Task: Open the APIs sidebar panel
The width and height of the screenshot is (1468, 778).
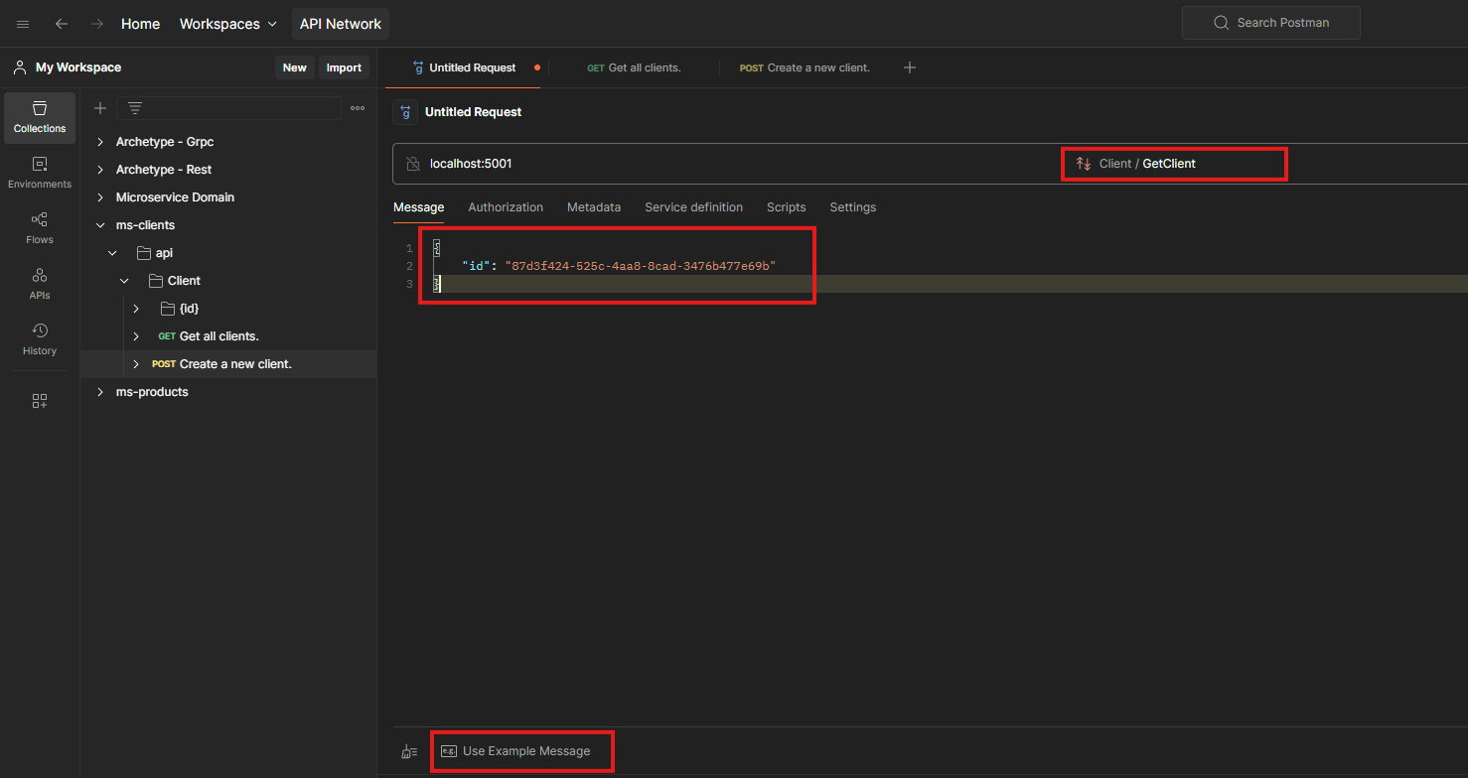Action: point(40,284)
